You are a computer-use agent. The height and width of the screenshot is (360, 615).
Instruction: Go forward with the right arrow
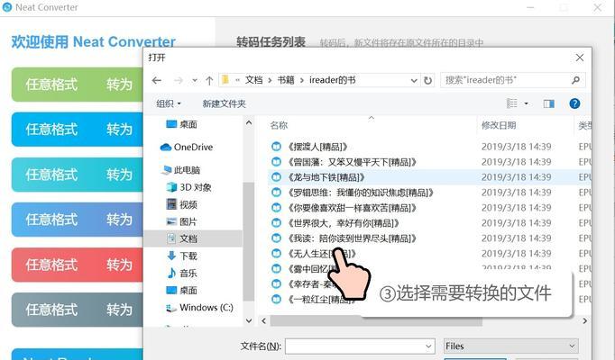179,81
